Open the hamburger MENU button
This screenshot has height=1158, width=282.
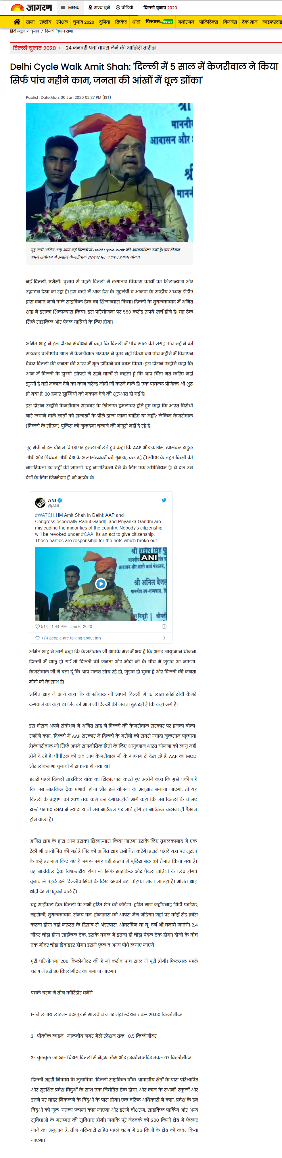[x=70, y=8]
